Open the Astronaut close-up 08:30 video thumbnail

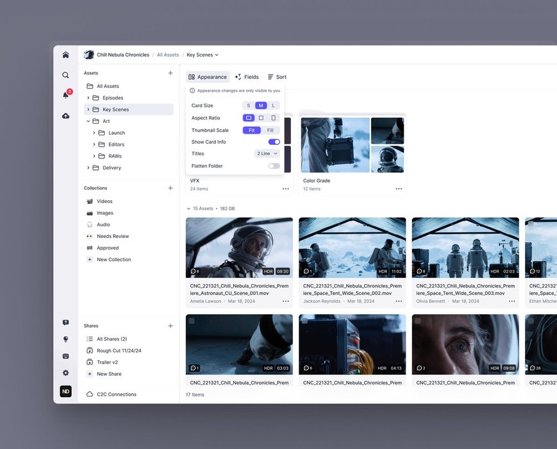(240, 248)
